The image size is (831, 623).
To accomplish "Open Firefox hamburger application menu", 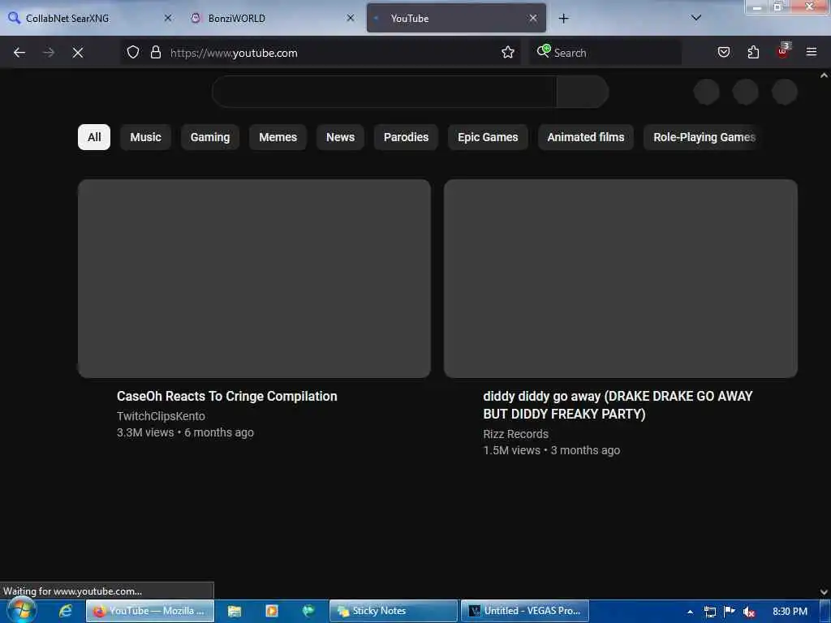I will click(811, 52).
